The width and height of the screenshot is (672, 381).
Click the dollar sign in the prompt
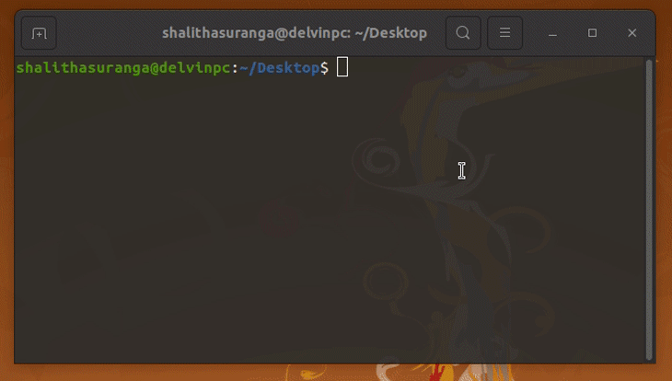pyautogui.click(x=324, y=68)
